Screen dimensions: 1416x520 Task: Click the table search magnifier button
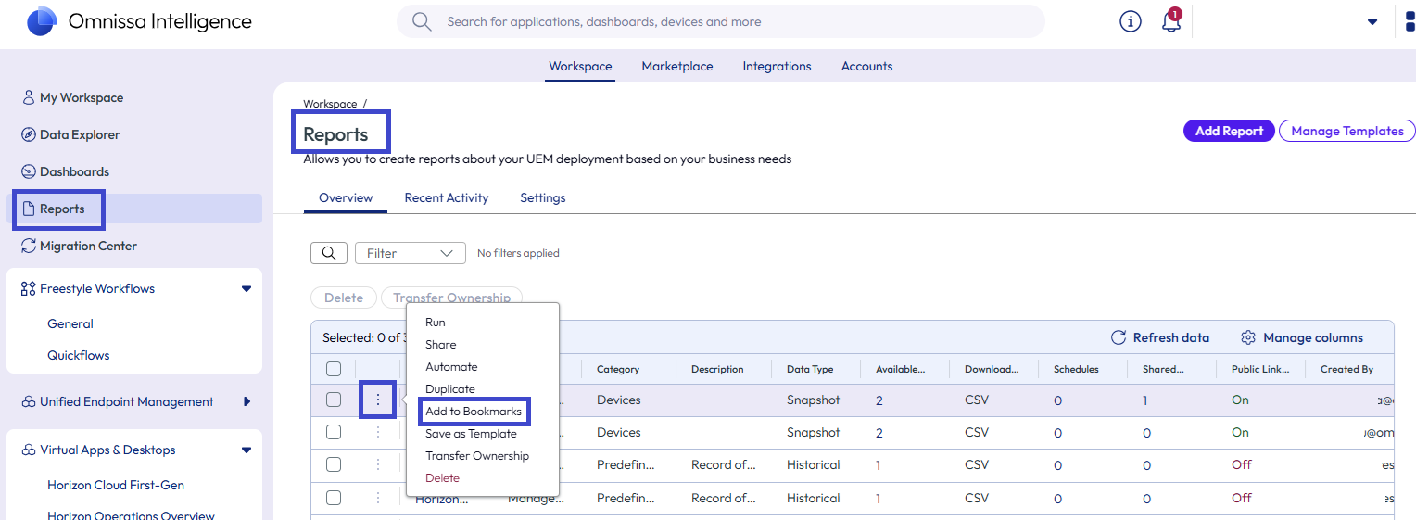click(329, 253)
